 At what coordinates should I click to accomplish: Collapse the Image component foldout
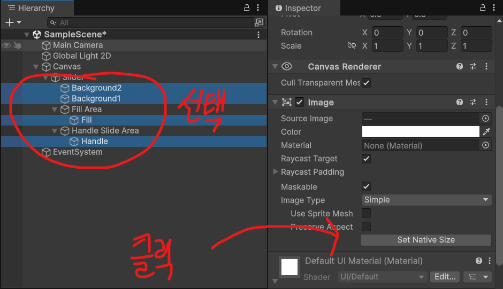coord(275,102)
